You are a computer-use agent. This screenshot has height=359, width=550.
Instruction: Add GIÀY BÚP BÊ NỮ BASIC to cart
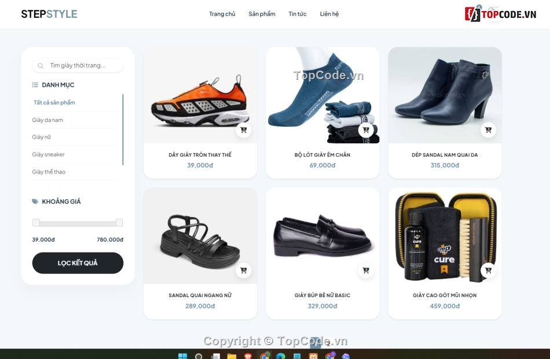[x=366, y=271]
